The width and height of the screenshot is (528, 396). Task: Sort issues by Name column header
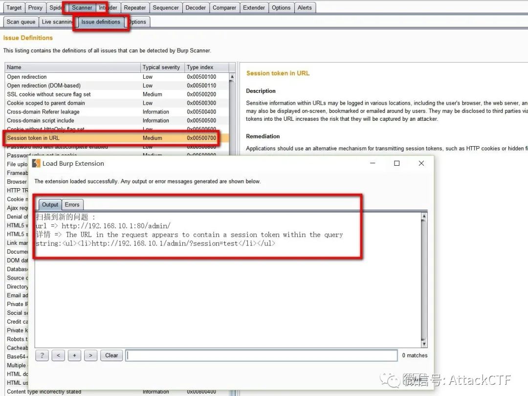(72, 67)
